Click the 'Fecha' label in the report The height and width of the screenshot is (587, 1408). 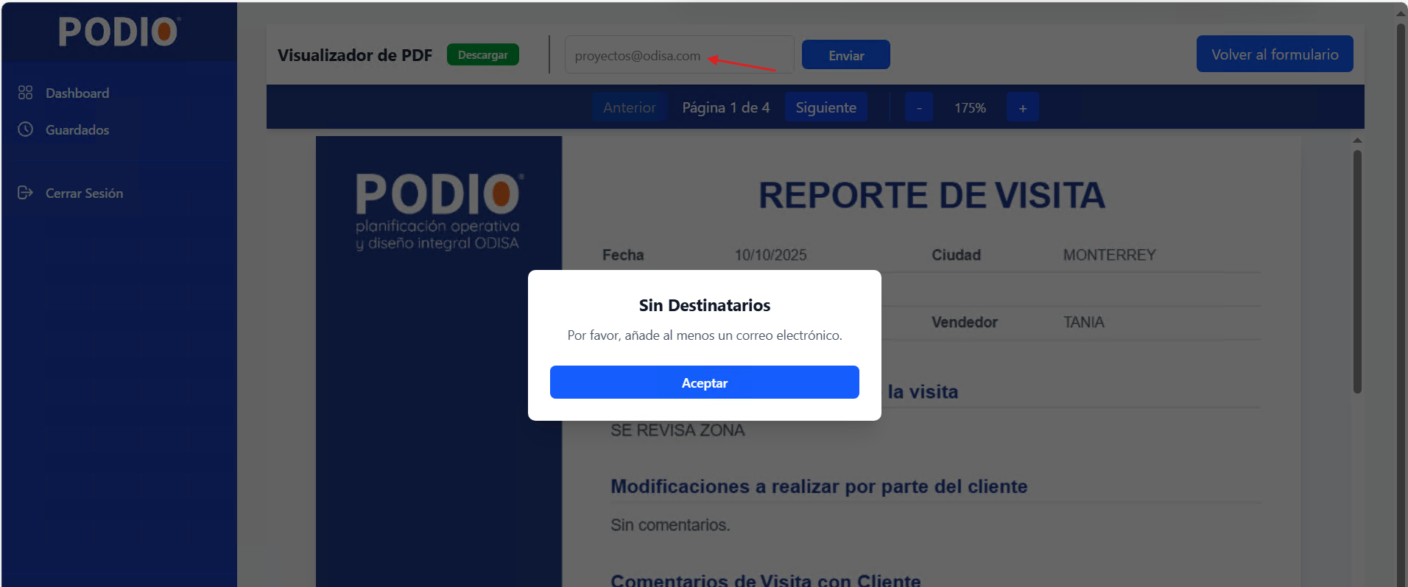[623, 255]
